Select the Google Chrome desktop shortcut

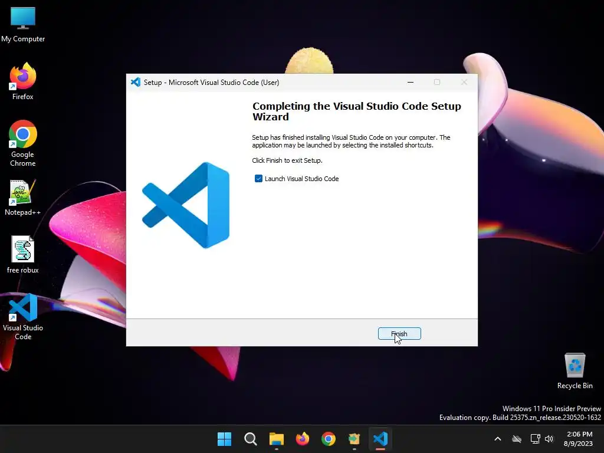pos(23,143)
